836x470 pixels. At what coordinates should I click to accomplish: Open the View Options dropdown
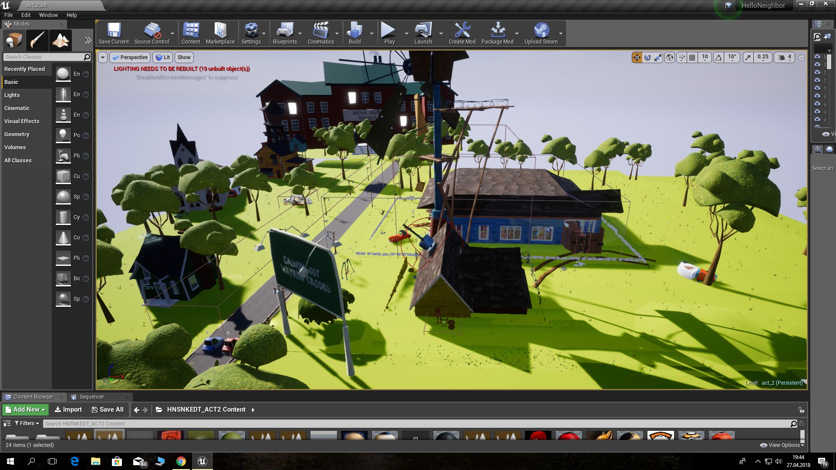click(782, 445)
